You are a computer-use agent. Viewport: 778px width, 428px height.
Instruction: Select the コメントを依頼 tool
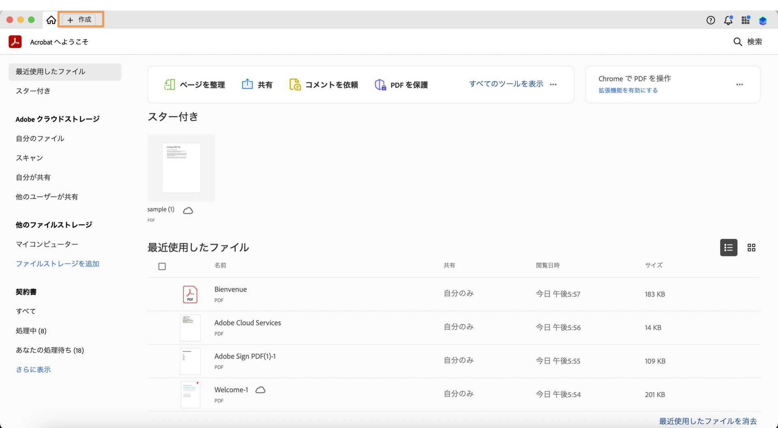point(324,85)
